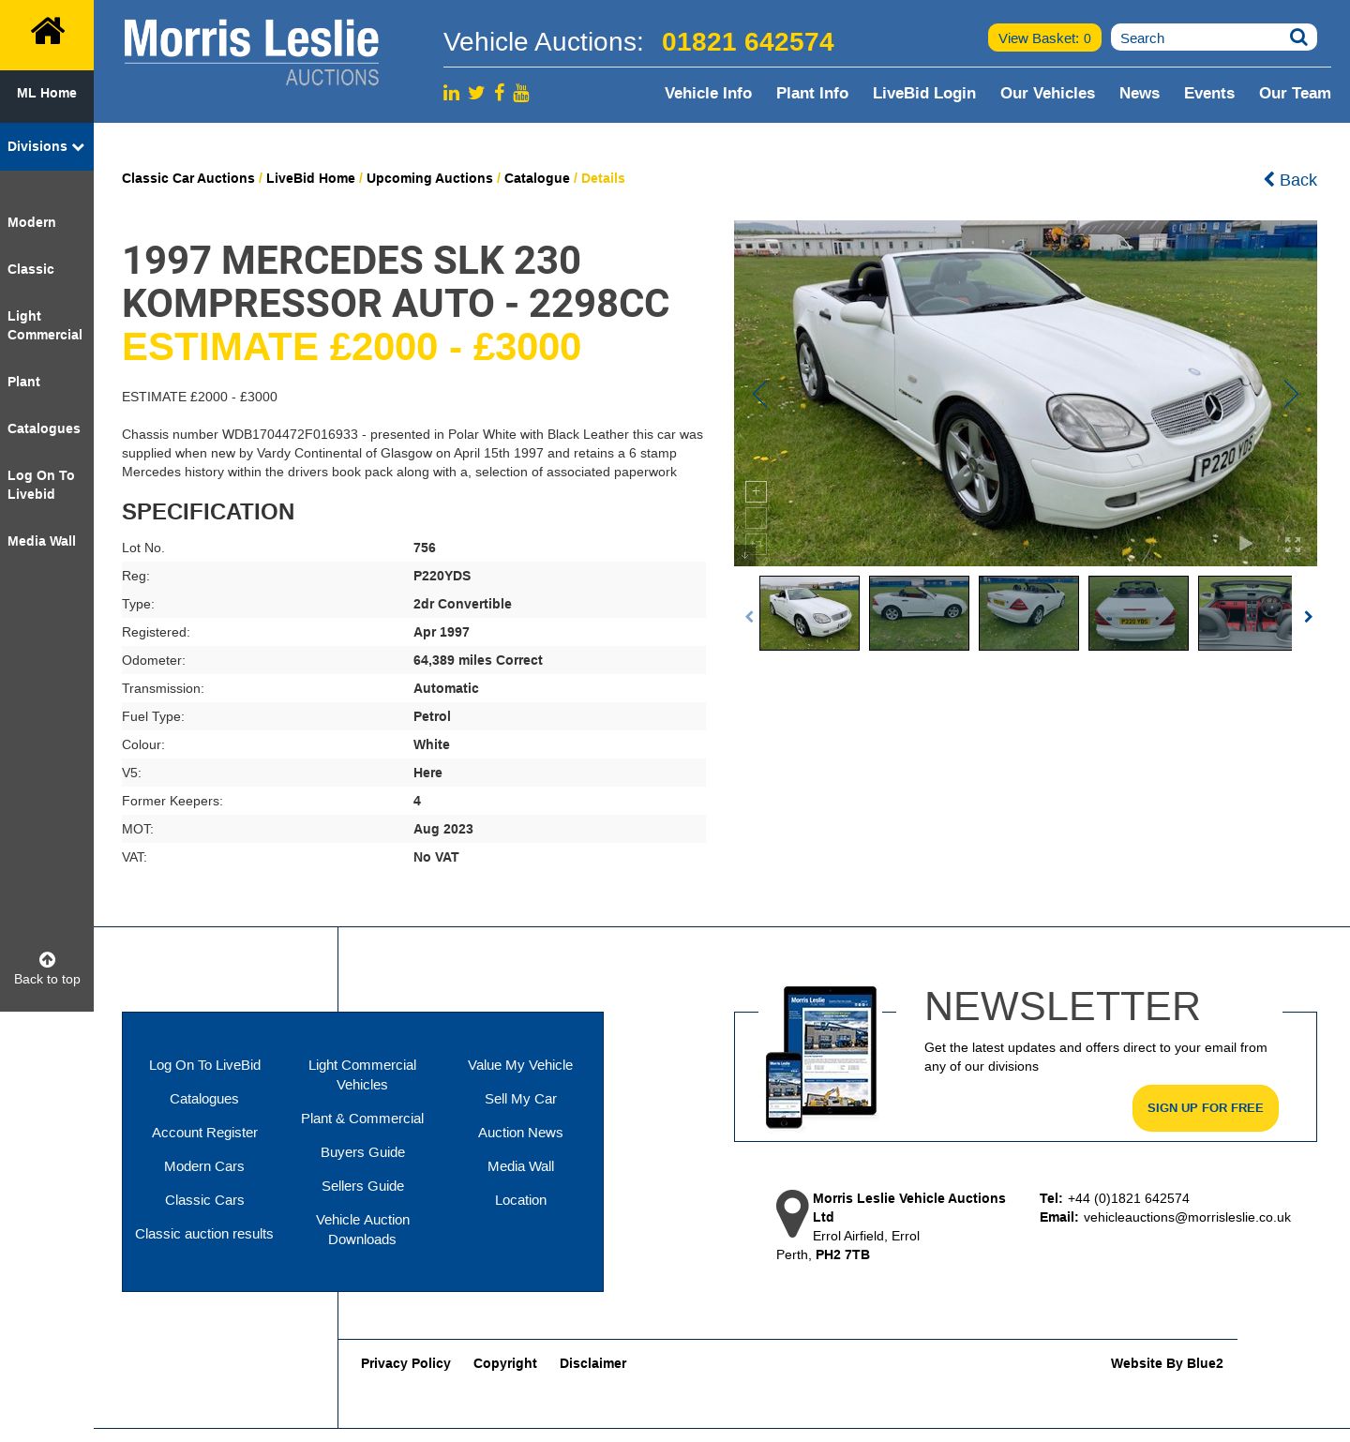
Task: Open LiveBid Home breadcrumb
Action: click(310, 178)
